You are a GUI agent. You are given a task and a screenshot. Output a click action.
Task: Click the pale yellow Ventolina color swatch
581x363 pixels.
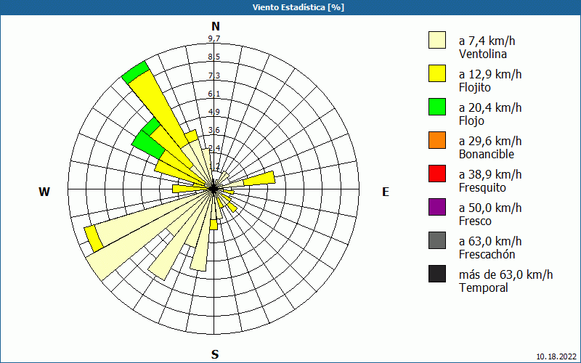point(437,40)
